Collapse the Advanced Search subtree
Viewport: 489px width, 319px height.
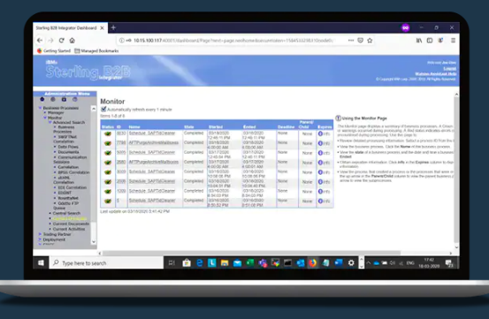point(50,123)
